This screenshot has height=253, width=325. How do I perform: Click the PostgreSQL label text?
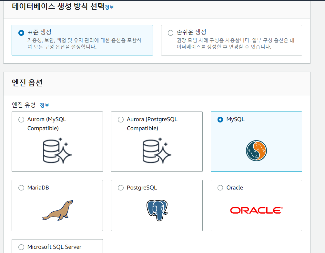tap(142, 188)
